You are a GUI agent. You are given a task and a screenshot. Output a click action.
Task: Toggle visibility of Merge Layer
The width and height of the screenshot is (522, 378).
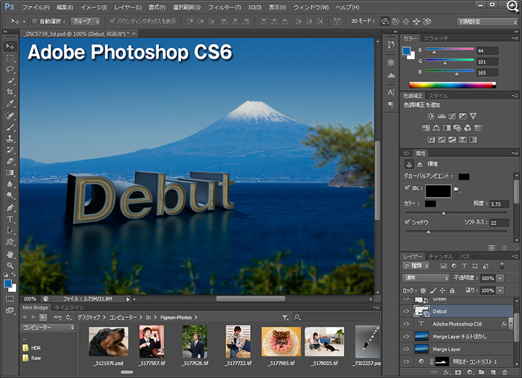pyautogui.click(x=406, y=349)
